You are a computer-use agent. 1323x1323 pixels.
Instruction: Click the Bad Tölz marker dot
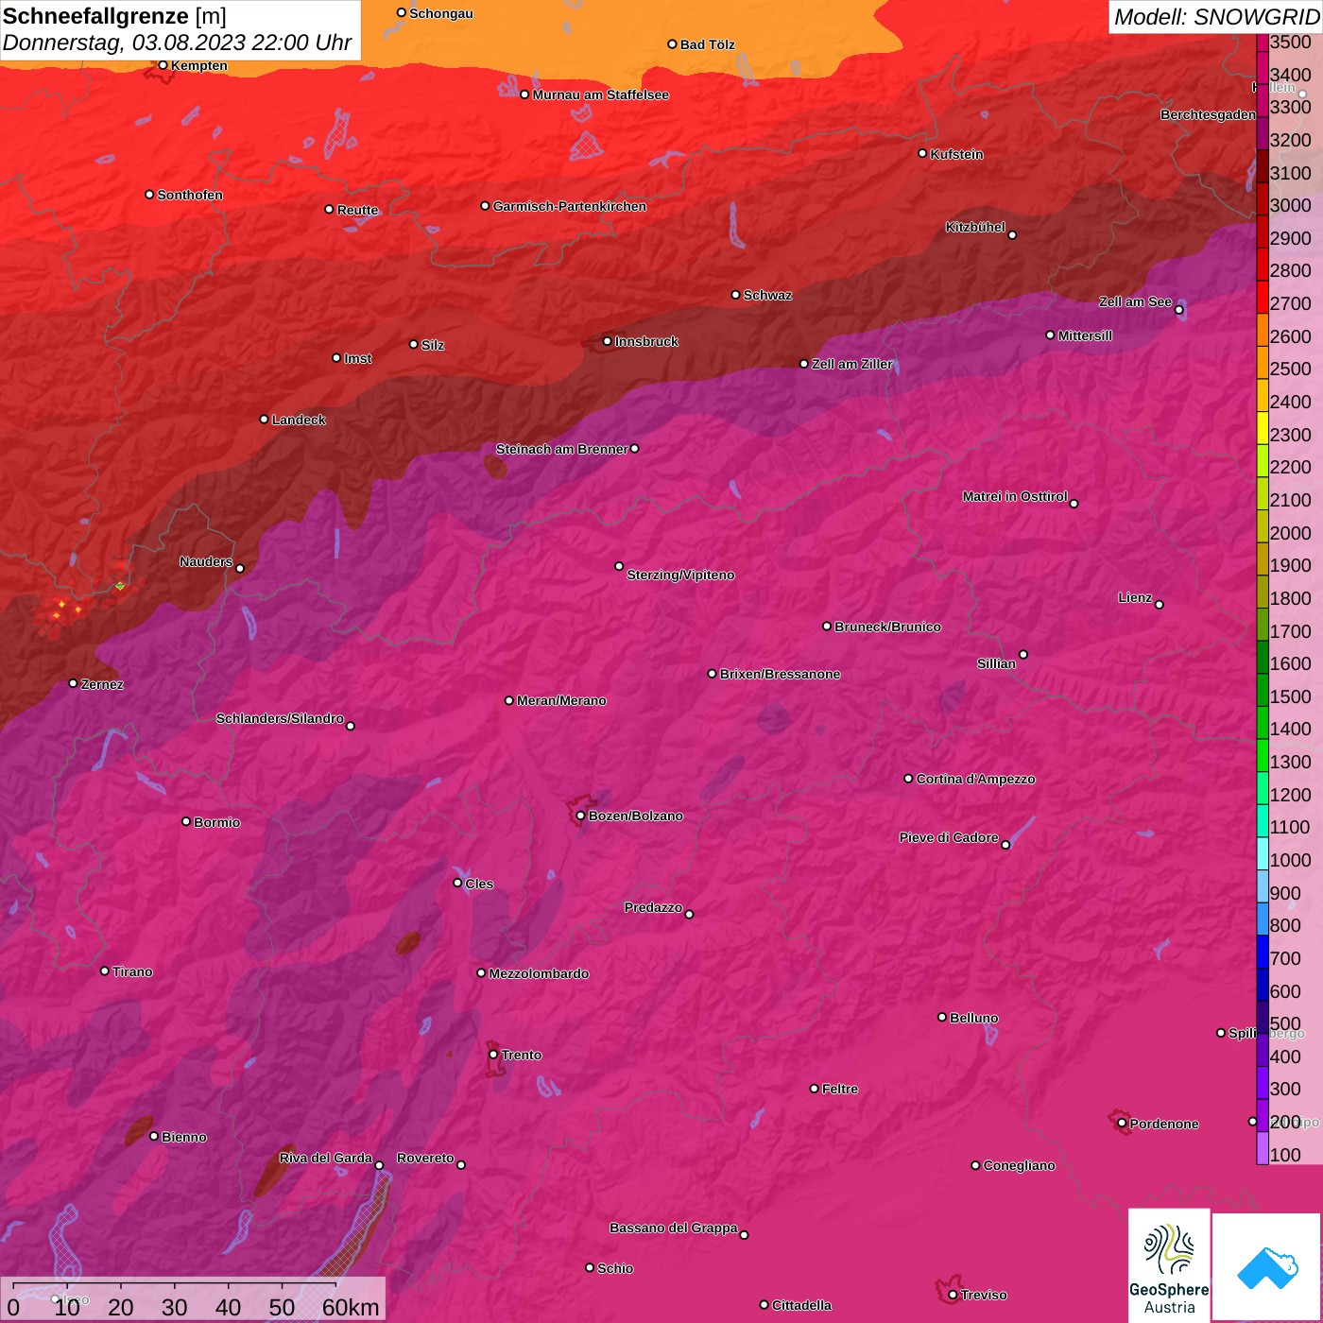pyautogui.click(x=672, y=44)
